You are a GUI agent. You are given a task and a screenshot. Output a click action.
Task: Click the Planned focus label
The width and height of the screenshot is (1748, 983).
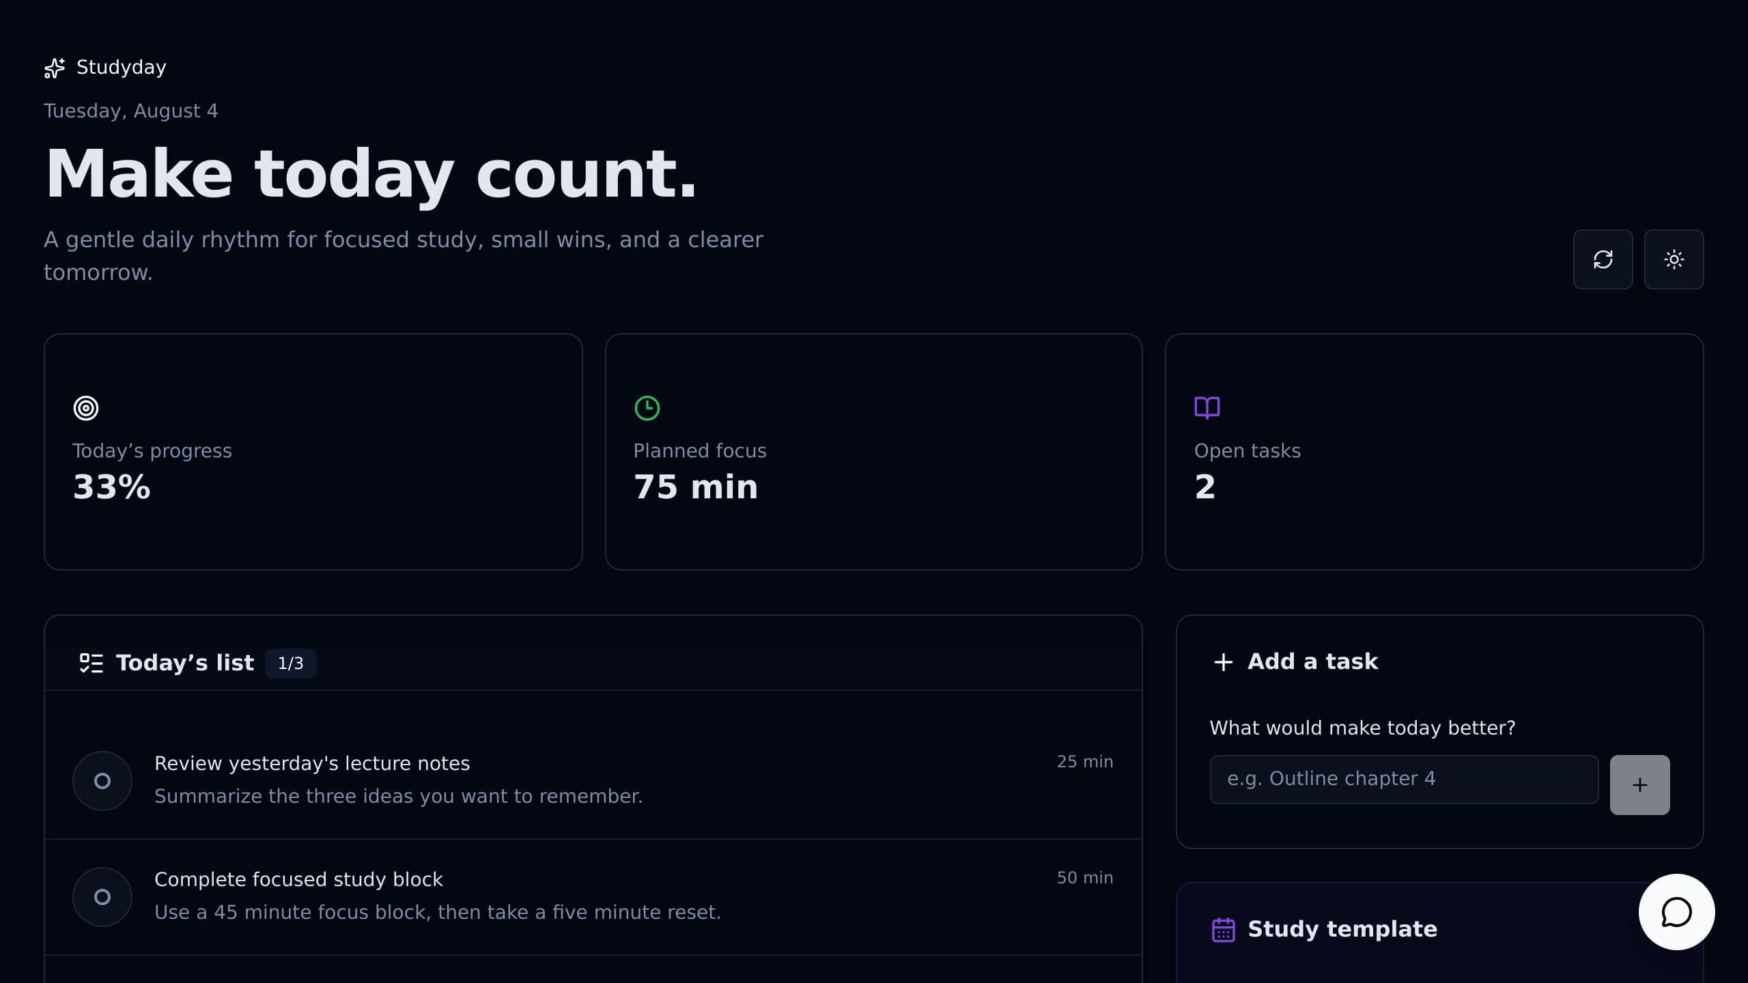click(x=700, y=451)
